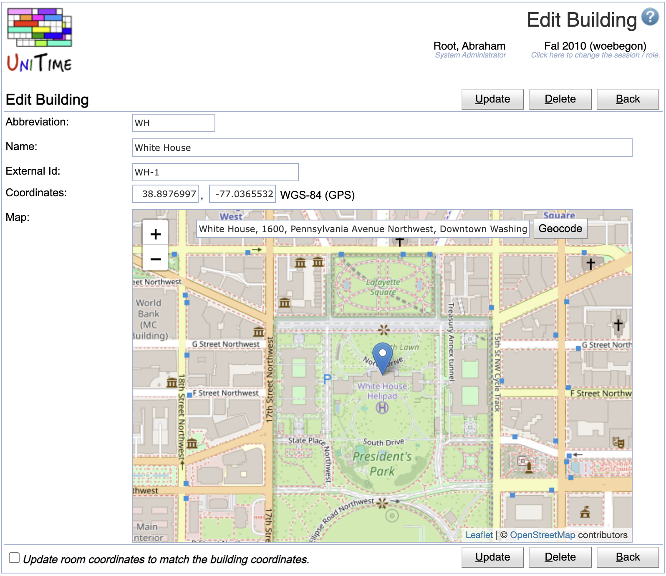Focus the External Id field WH-1
Screen dimensions: 666x576
(x=215, y=172)
